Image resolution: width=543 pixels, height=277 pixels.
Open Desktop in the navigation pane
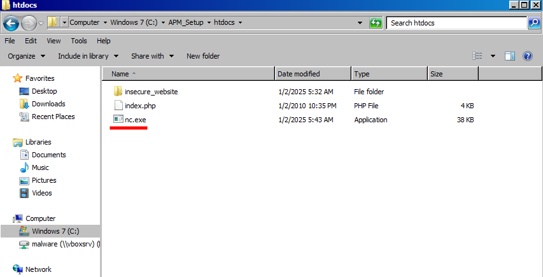coord(45,91)
